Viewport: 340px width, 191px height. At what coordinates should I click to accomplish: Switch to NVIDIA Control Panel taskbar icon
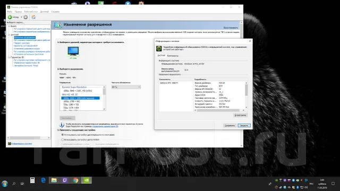coord(86,180)
